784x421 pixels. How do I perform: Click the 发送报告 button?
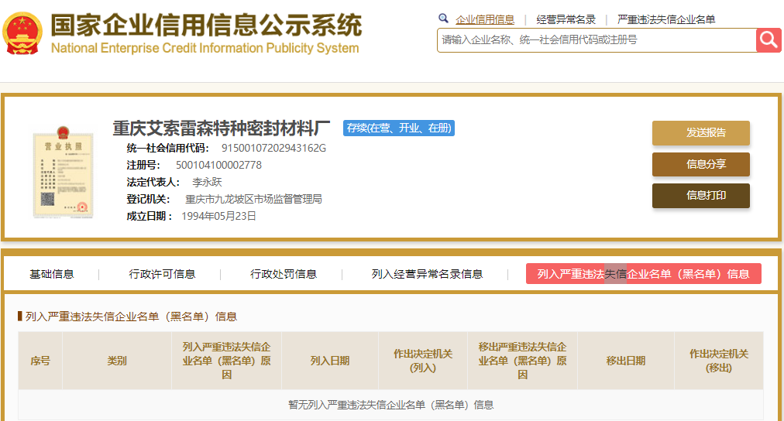coord(701,133)
